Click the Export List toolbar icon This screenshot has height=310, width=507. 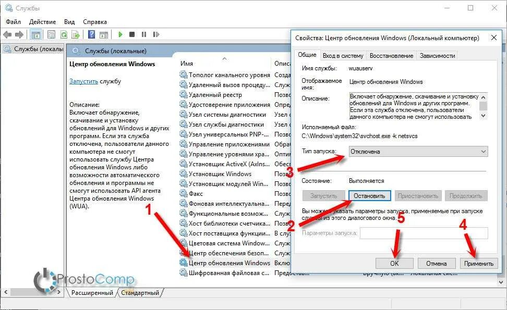(76, 34)
